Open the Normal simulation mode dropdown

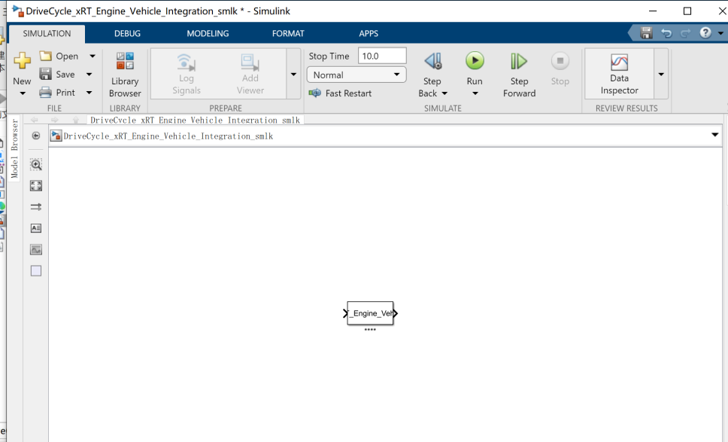356,75
